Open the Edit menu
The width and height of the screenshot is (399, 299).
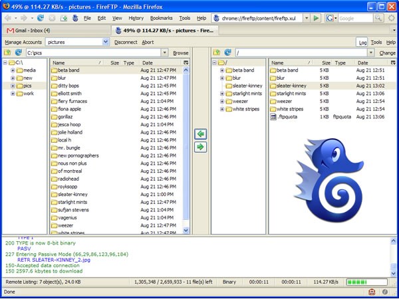click(102, 19)
